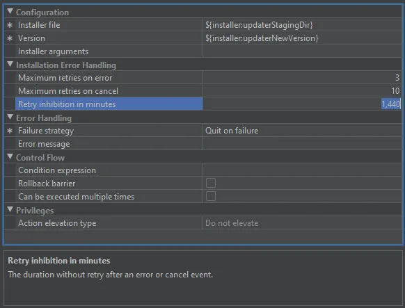The height and width of the screenshot is (308, 405).
Task: Click the empty Installer arguments value field
Action: 302,51
